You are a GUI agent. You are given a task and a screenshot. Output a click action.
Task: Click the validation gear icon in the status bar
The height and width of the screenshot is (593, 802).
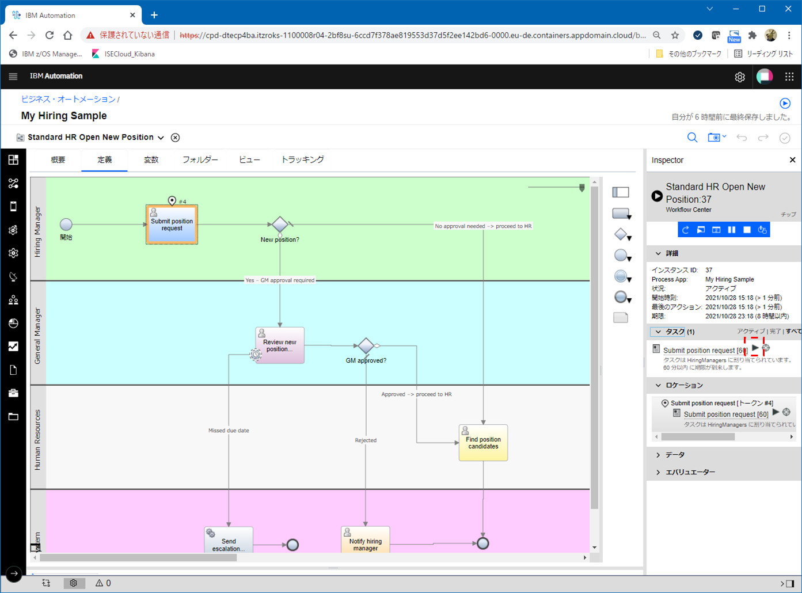(74, 583)
